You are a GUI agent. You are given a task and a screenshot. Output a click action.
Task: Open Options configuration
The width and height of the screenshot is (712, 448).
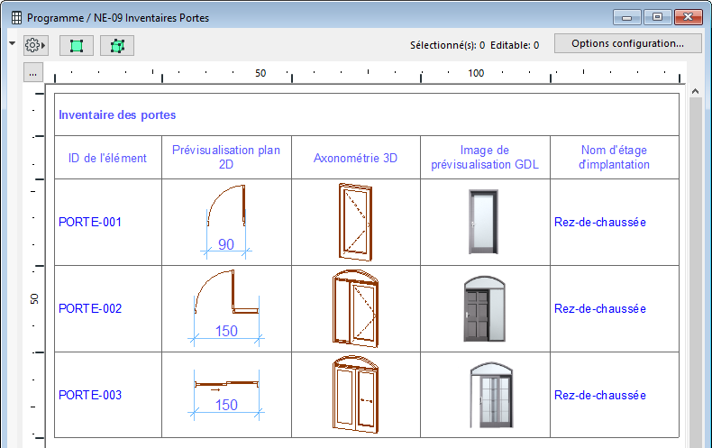pos(627,42)
